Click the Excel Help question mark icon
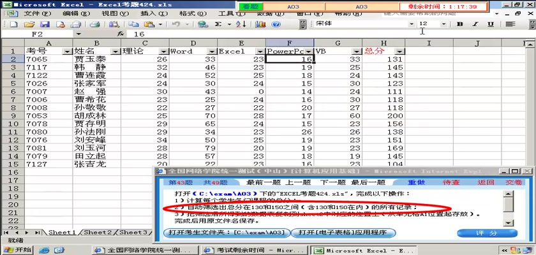Screen dimensions: 536x255 [276, 24]
